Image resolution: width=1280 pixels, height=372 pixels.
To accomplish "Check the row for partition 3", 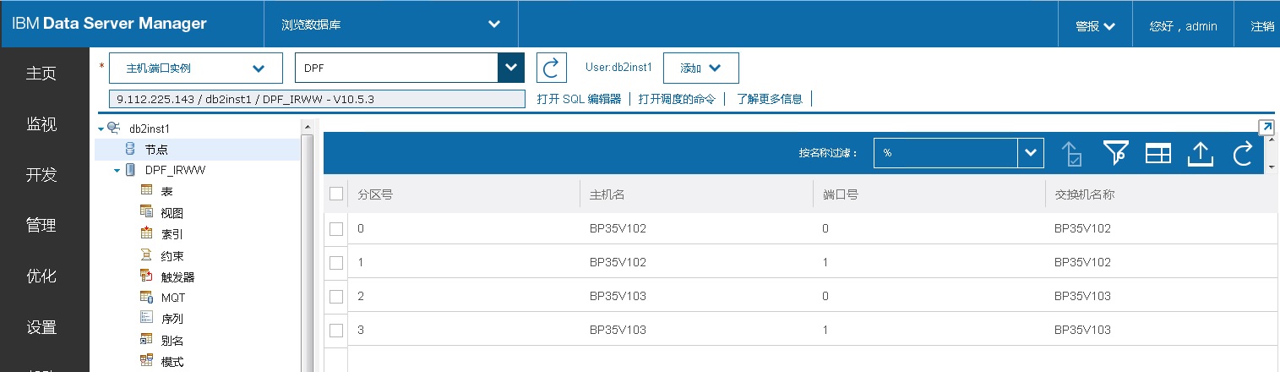I will pyautogui.click(x=336, y=330).
